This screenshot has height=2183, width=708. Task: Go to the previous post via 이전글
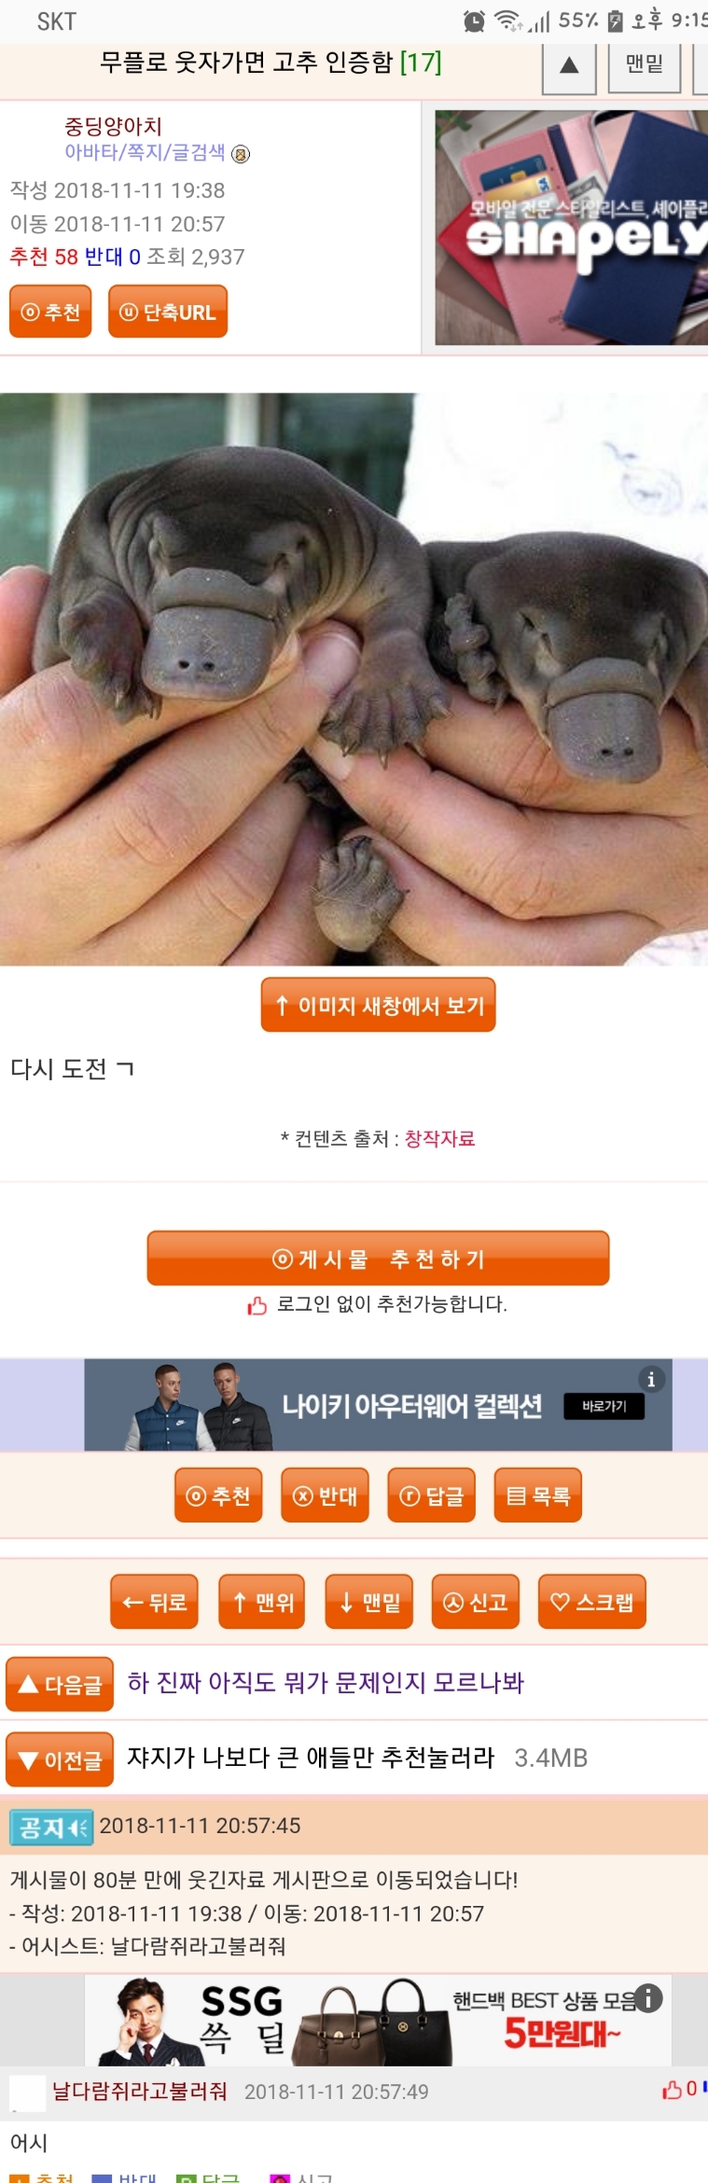click(x=60, y=1759)
